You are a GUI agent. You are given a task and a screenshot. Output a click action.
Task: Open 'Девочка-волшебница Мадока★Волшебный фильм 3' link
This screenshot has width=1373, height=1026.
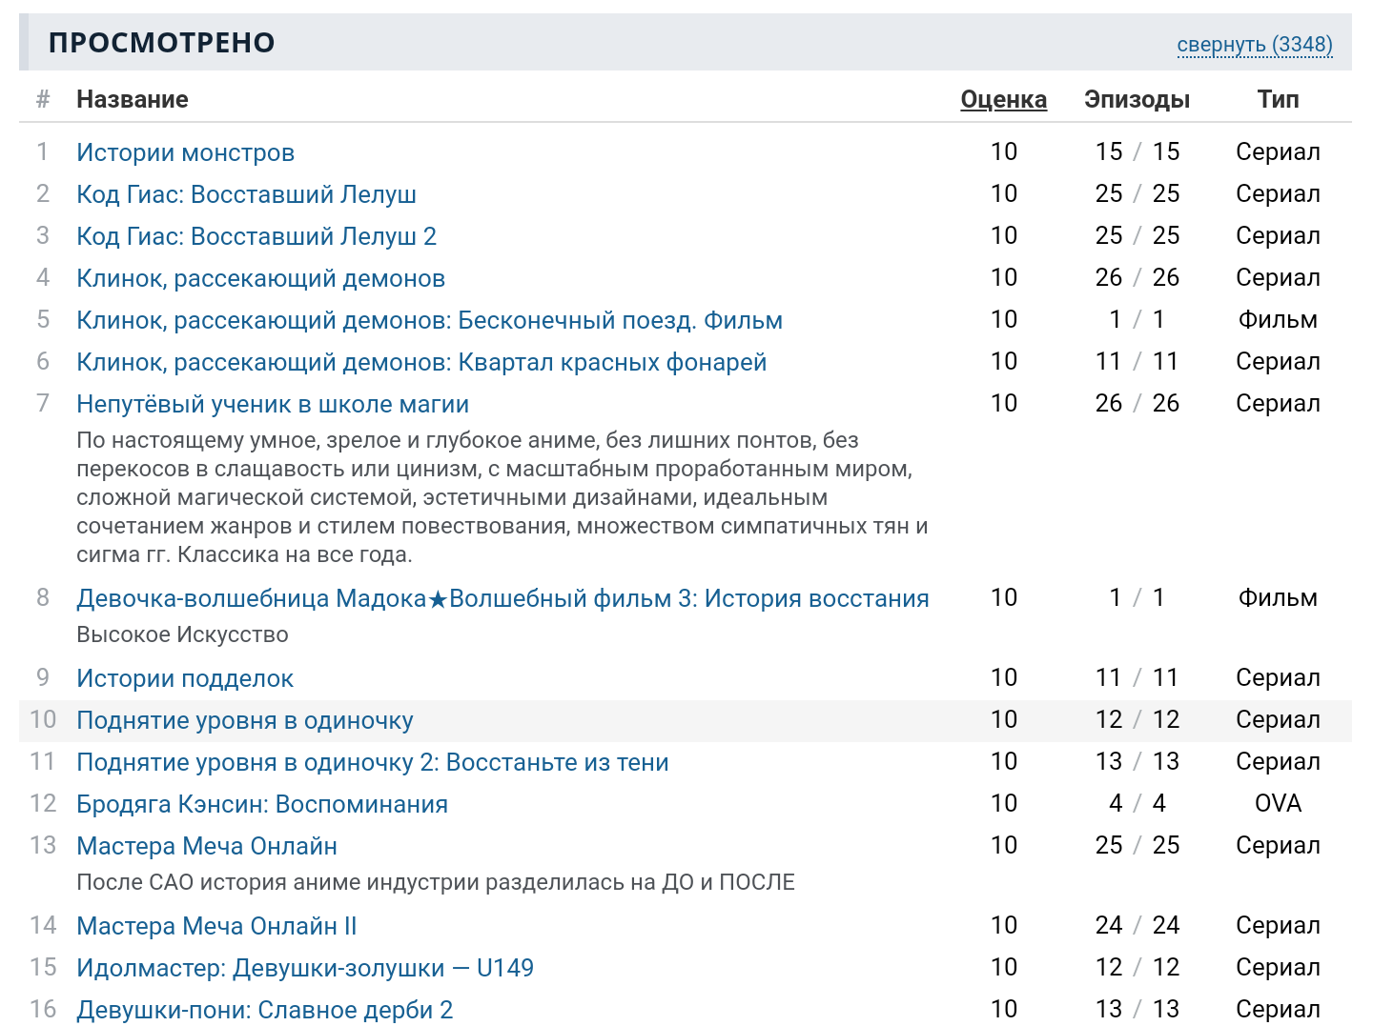click(x=502, y=598)
